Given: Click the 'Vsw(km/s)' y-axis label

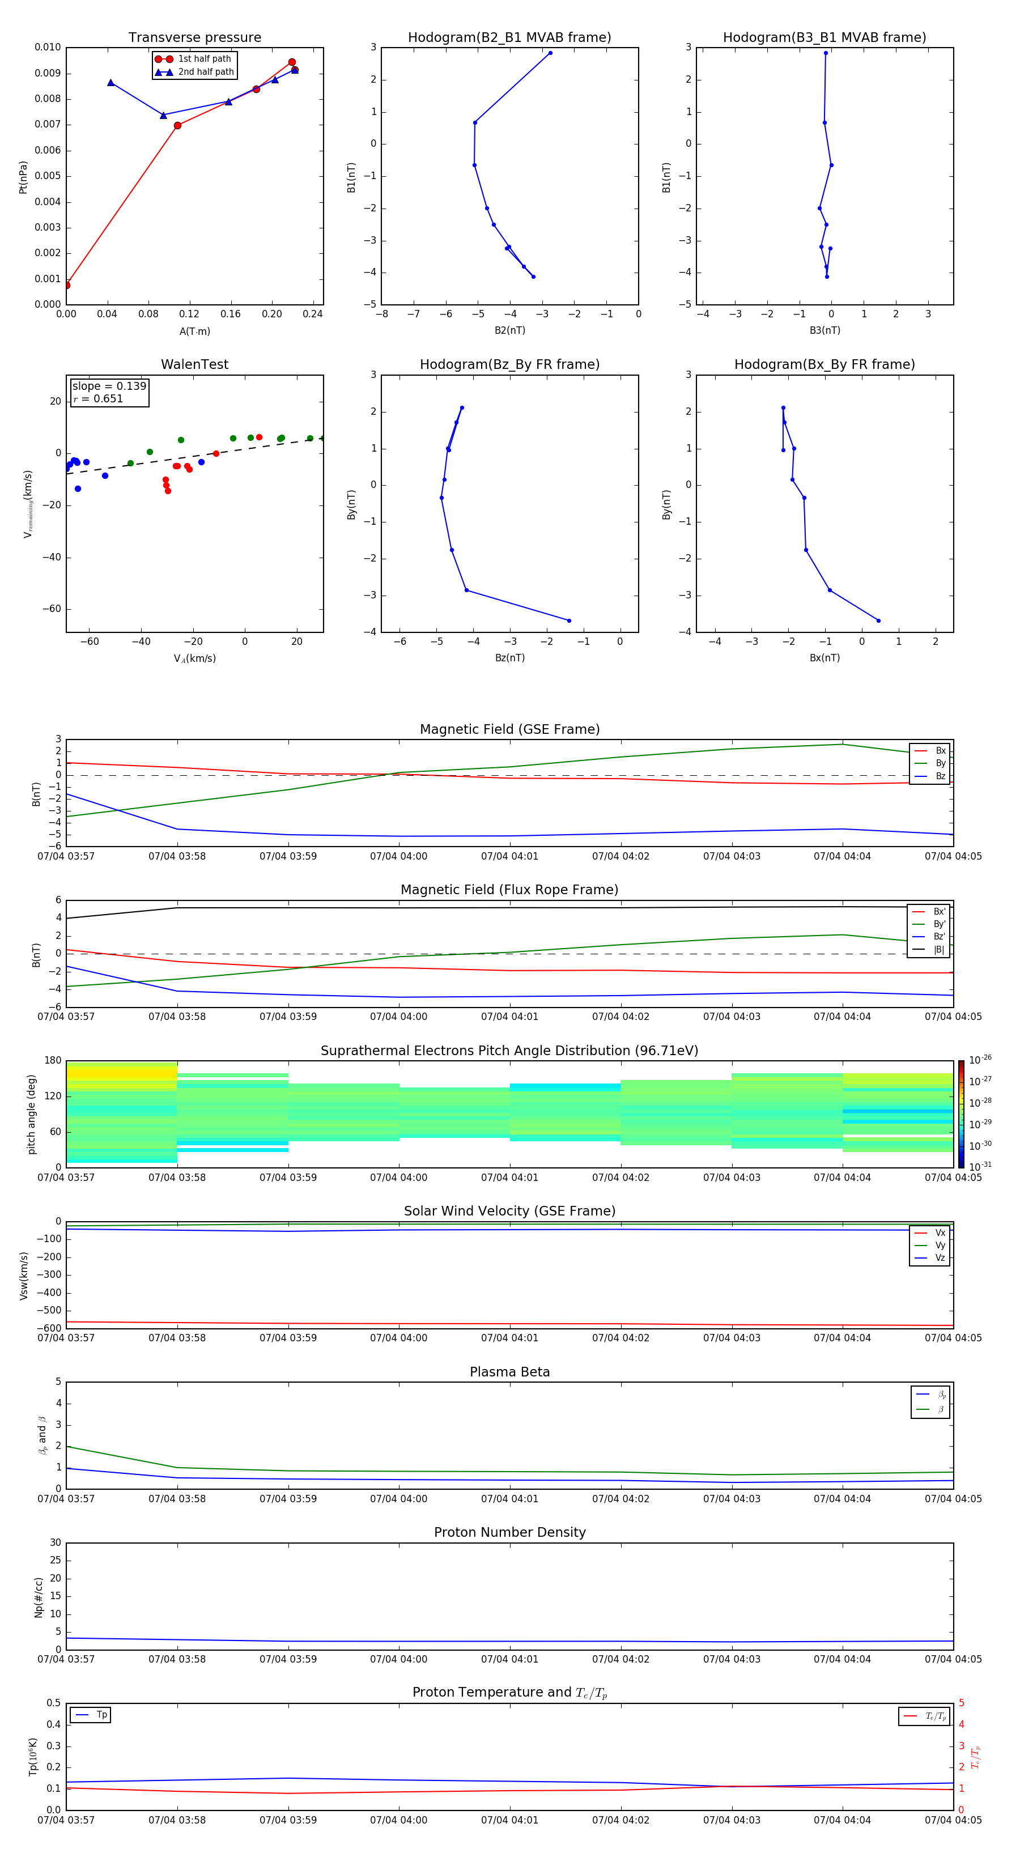Looking at the screenshot, I should point(23,1276).
